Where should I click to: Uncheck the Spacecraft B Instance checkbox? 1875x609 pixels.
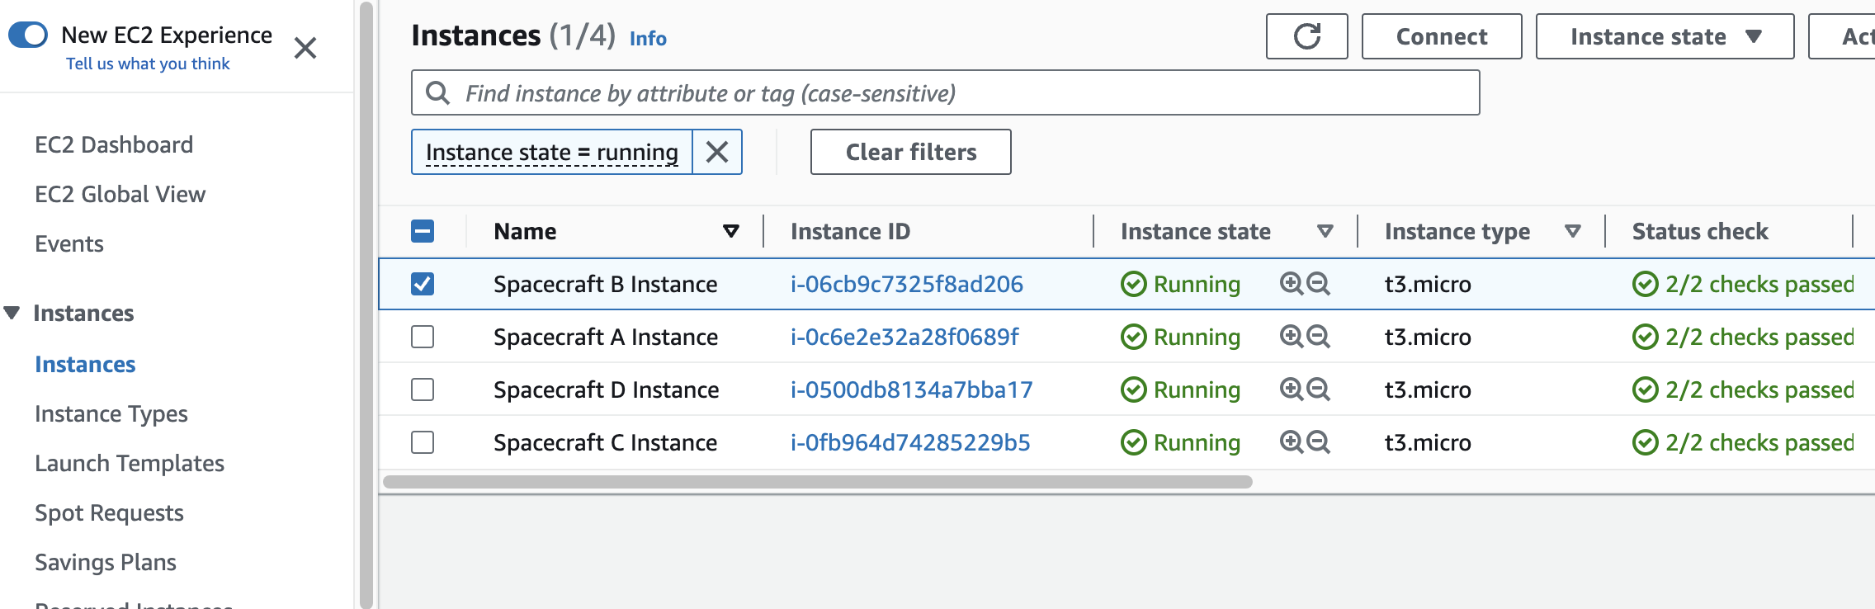(x=423, y=284)
